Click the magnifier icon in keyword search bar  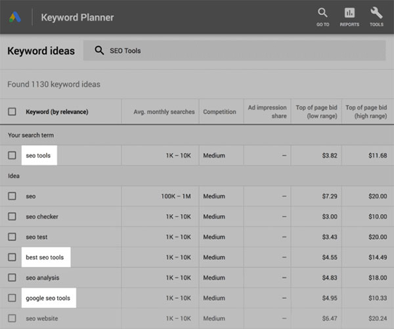(99, 51)
